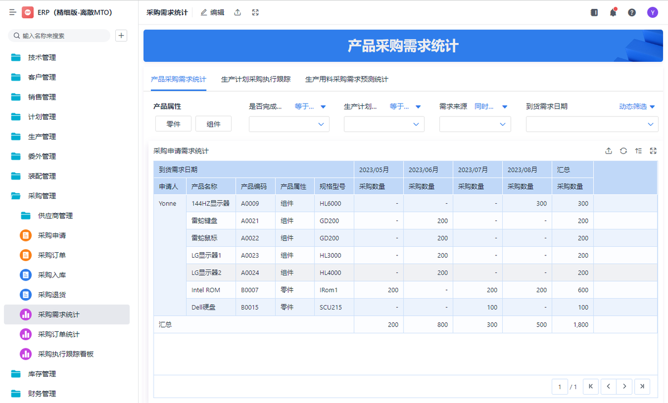This screenshot has height=403, width=668.
Task: Click the plus button beside search box
Action: (121, 36)
